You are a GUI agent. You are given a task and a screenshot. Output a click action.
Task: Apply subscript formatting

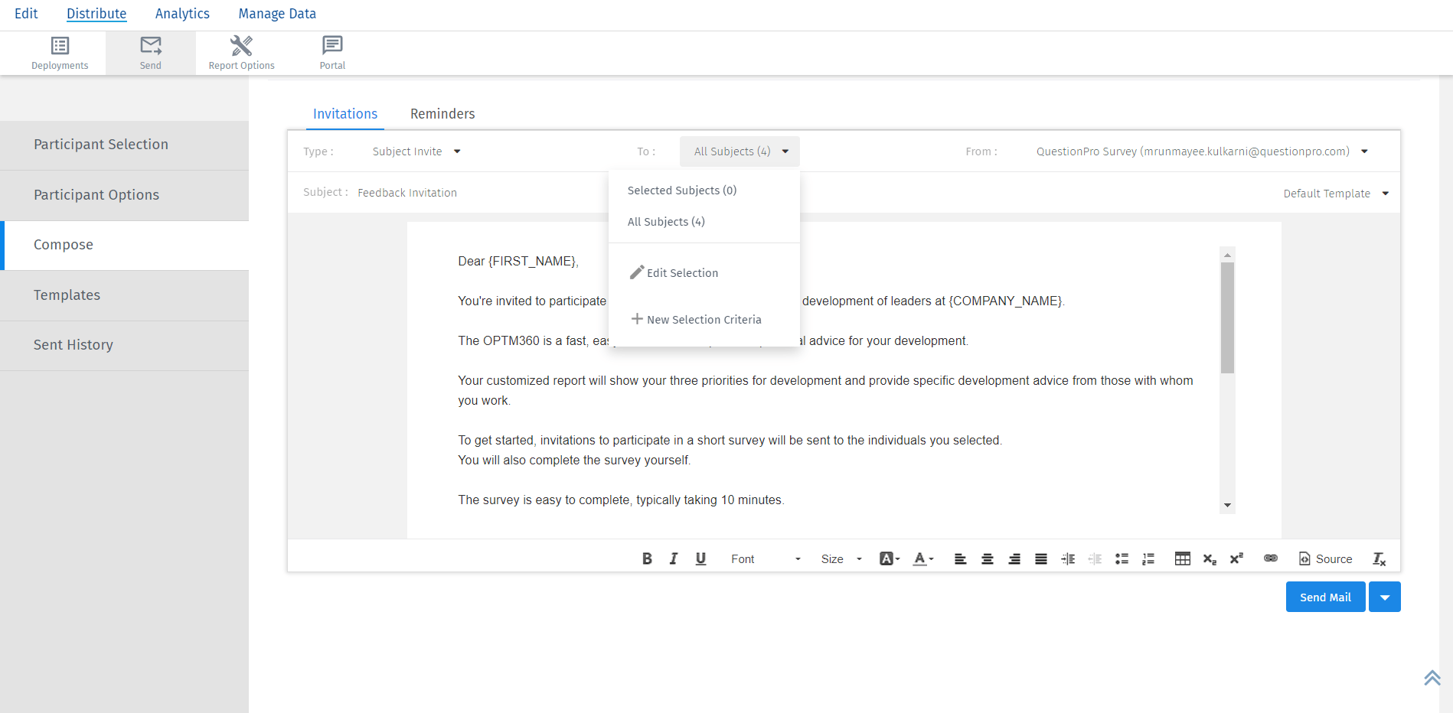tap(1210, 558)
